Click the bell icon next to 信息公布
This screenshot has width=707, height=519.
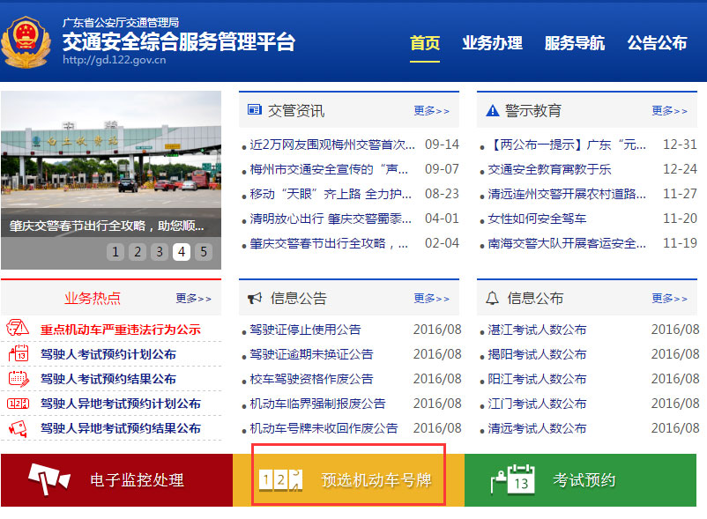click(x=490, y=298)
